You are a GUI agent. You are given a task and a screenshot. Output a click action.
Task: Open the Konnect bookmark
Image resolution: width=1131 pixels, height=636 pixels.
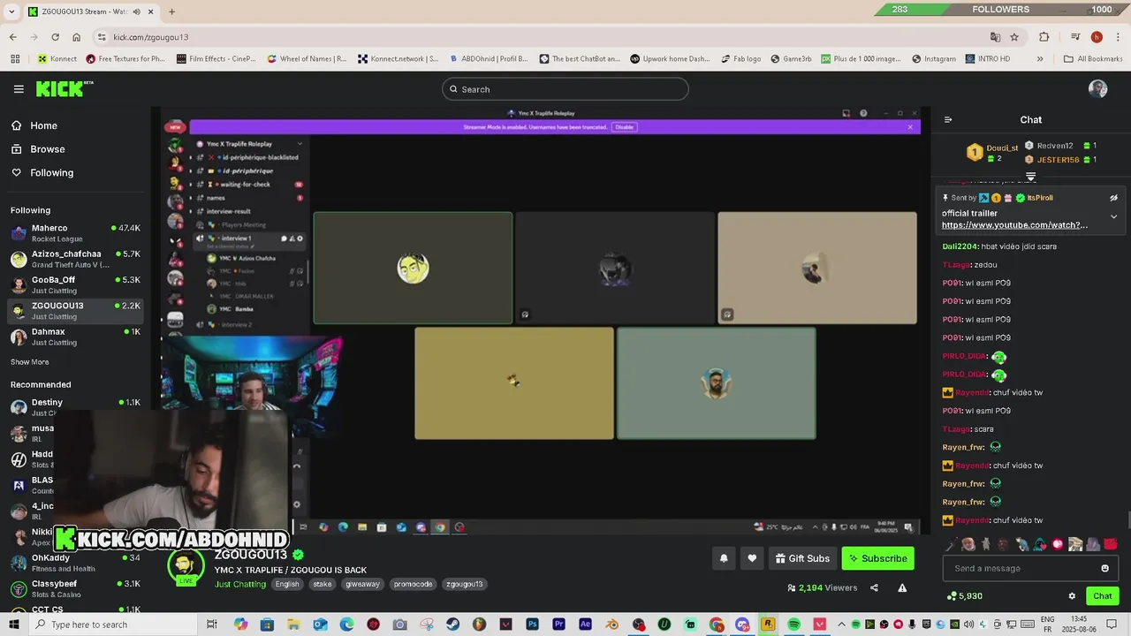coord(57,59)
